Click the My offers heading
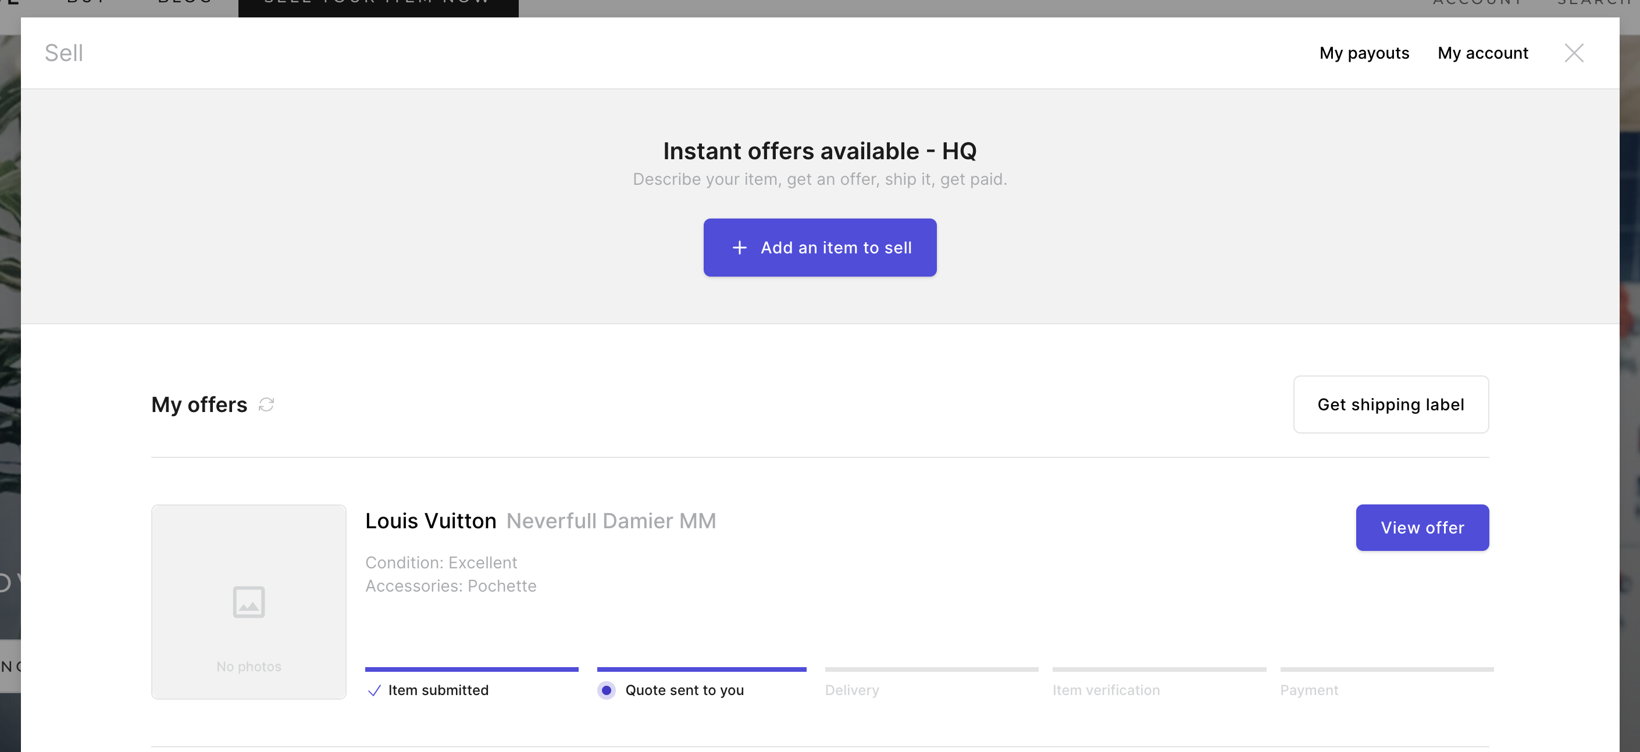1640x752 pixels. [199, 404]
